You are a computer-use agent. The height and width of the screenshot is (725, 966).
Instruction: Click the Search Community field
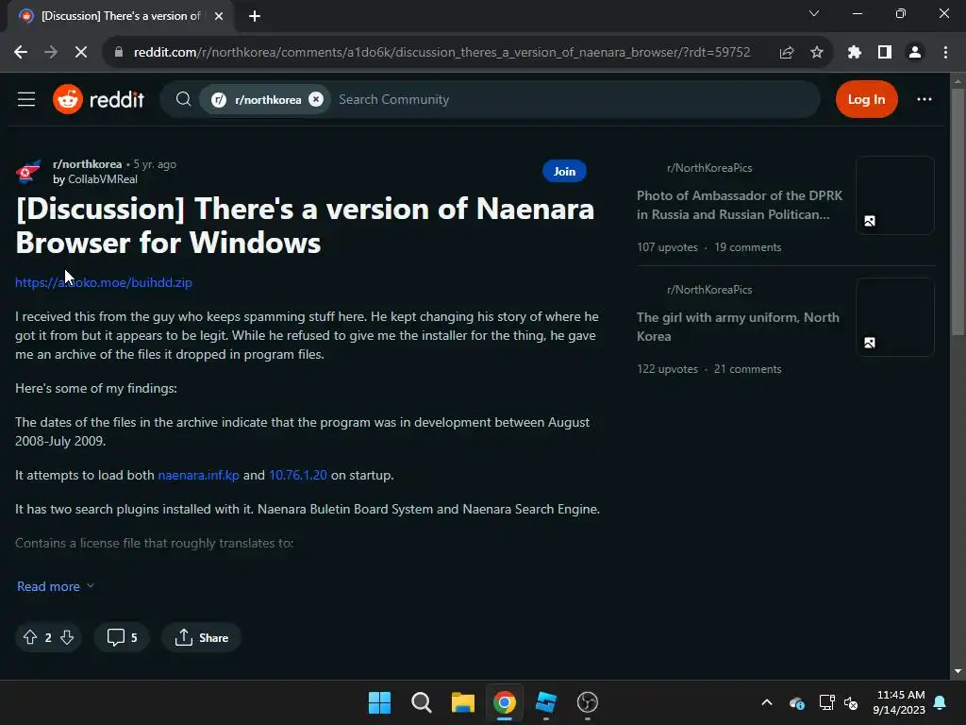coord(573,99)
